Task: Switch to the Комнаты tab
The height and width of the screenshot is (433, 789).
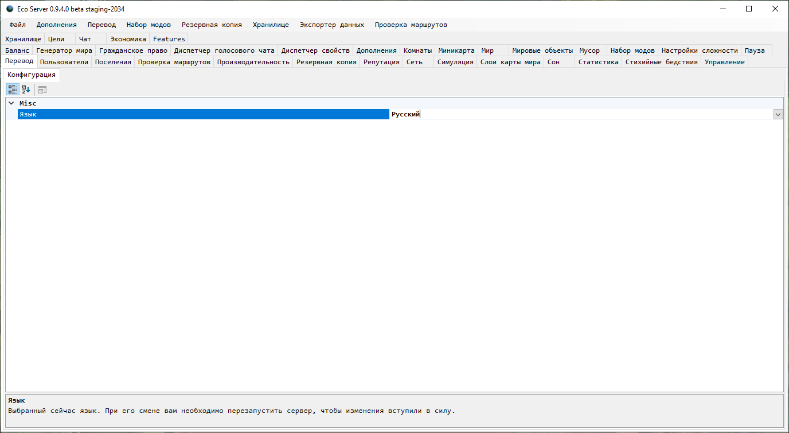Action: click(x=417, y=50)
